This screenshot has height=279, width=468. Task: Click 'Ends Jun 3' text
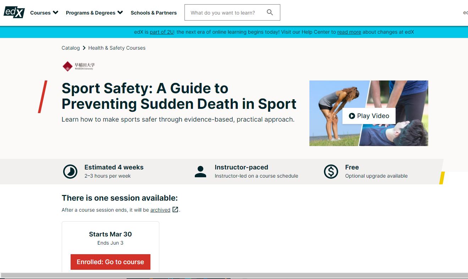(x=110, y=243)
